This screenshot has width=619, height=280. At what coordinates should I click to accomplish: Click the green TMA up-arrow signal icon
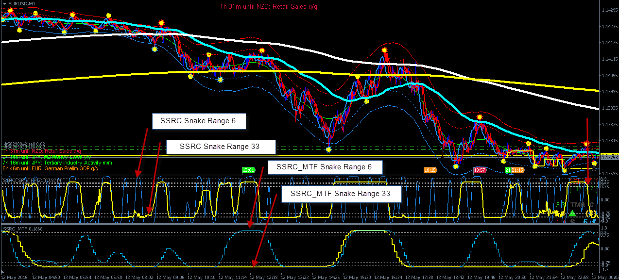[572, 213]
